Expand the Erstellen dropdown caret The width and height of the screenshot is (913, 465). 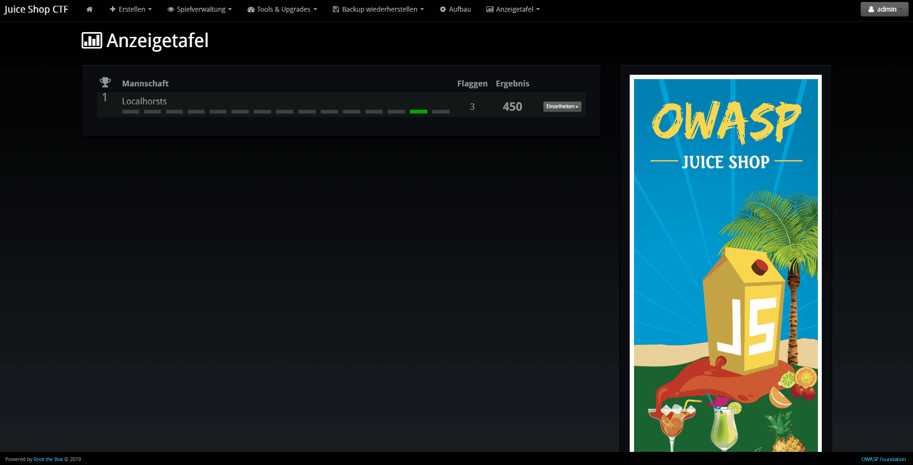[x=150, y=9]
